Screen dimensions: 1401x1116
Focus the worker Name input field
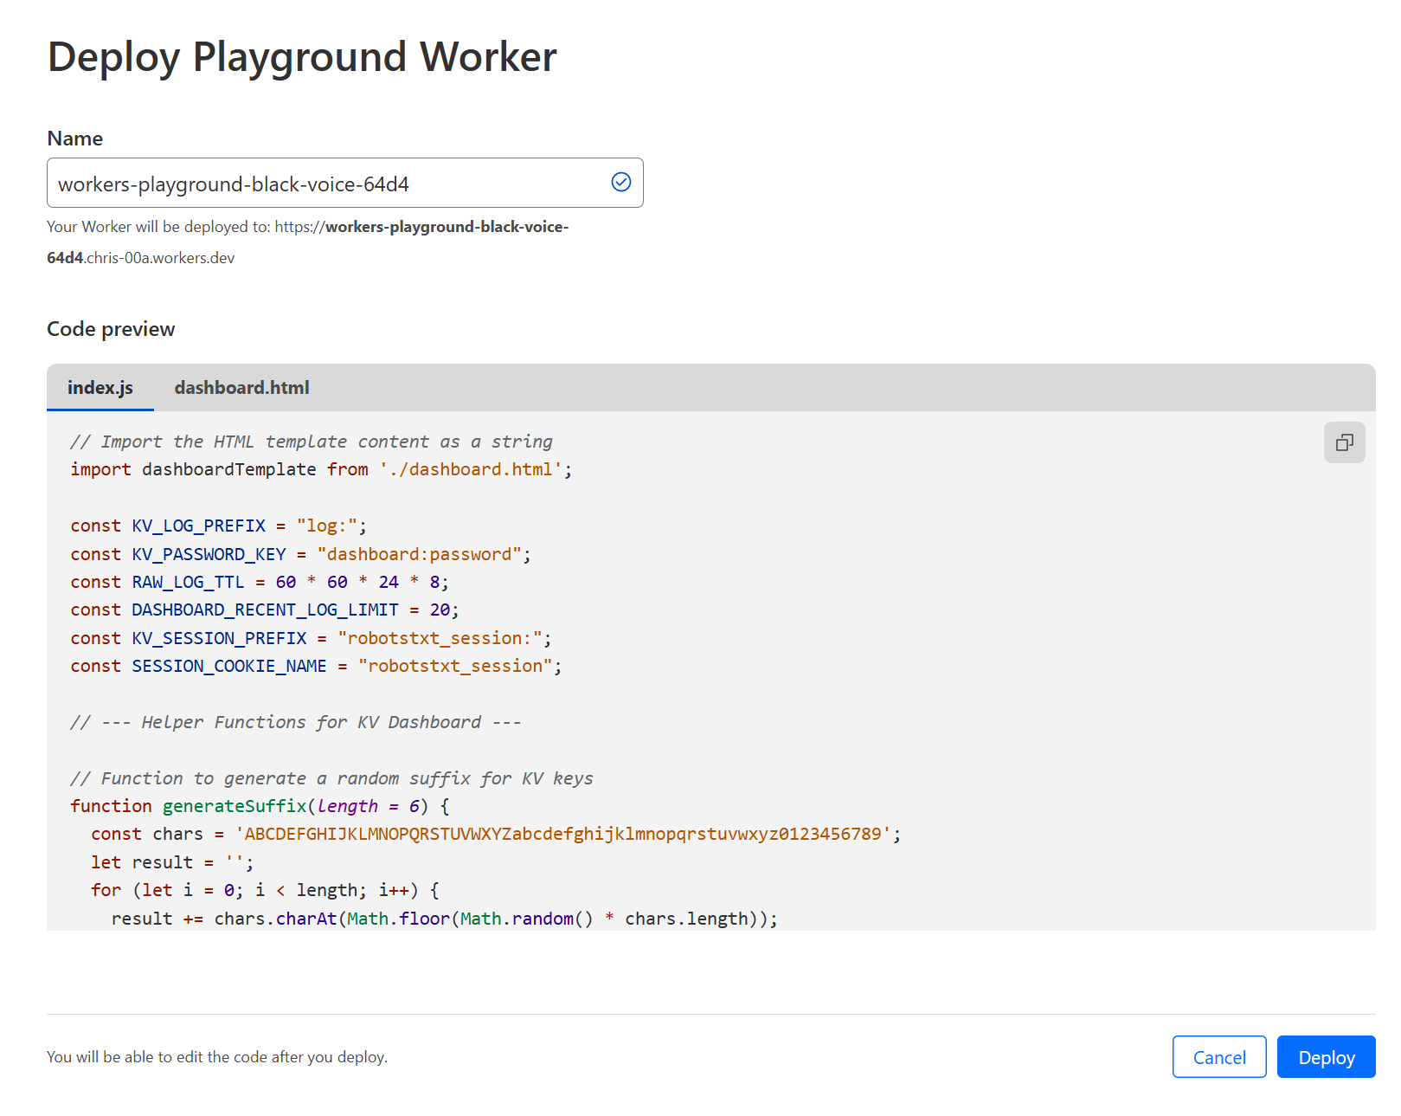(x=329, y=184)
